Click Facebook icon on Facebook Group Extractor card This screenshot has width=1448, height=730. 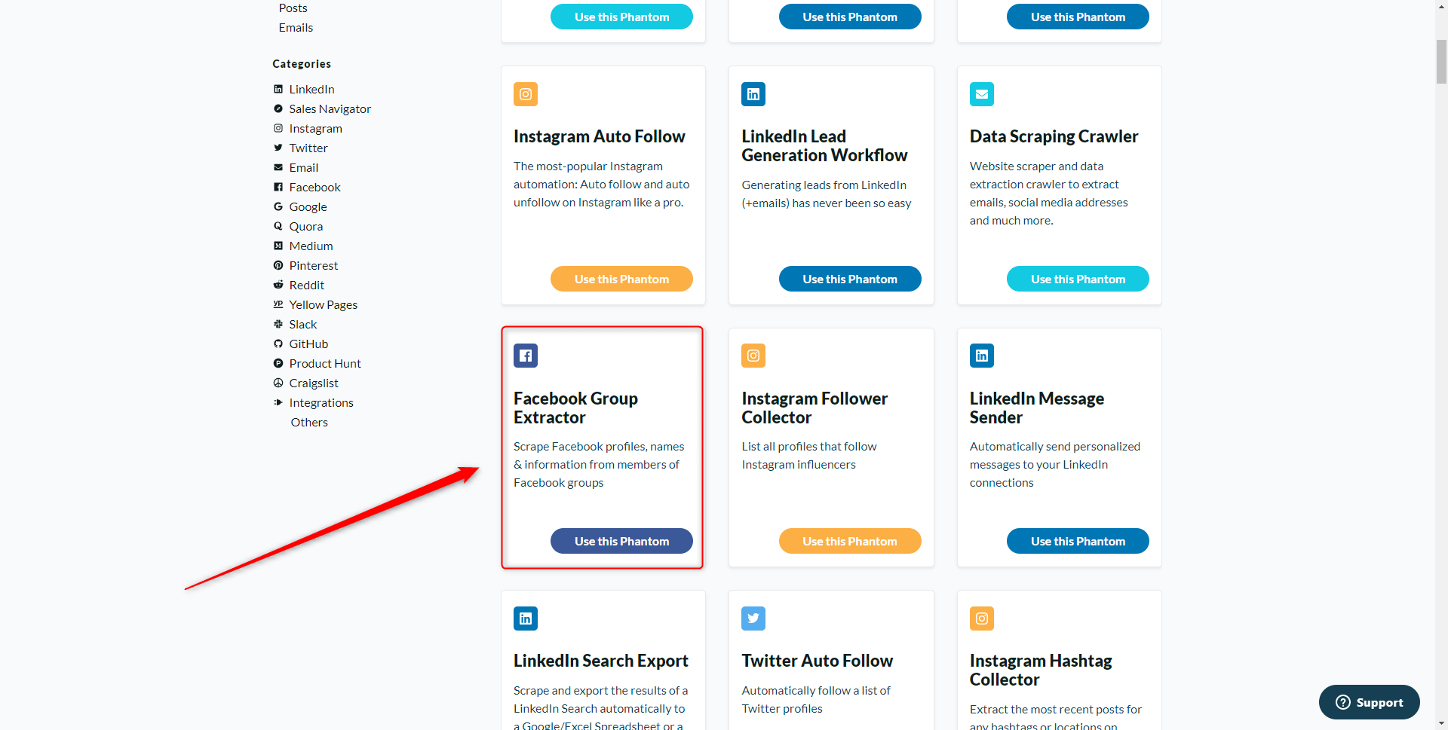click(x=526, y=356)
